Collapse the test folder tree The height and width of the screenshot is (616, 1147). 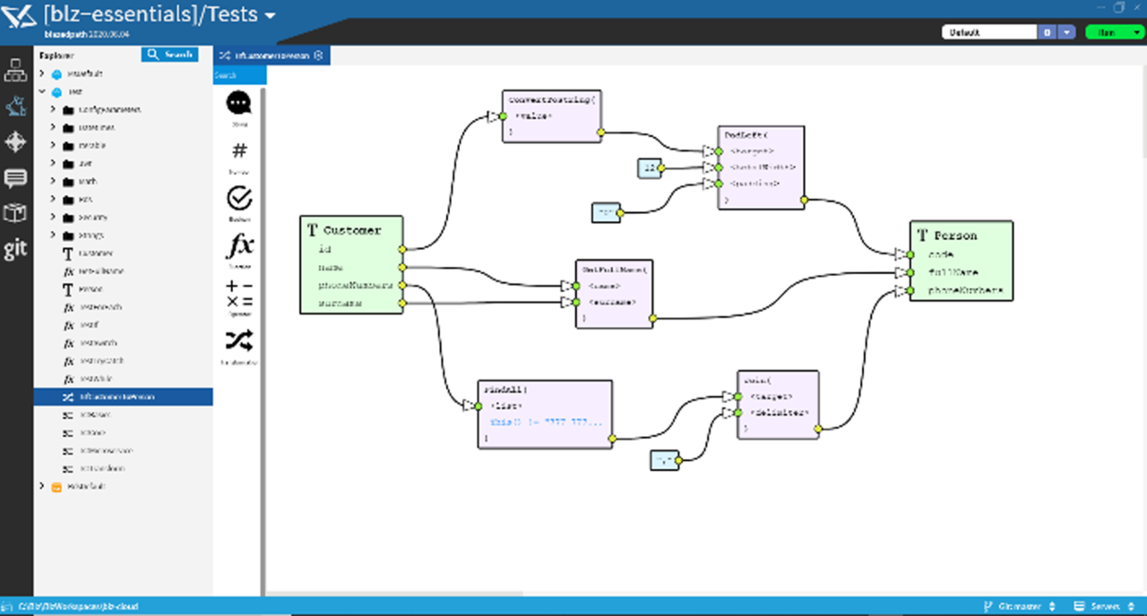43,91
